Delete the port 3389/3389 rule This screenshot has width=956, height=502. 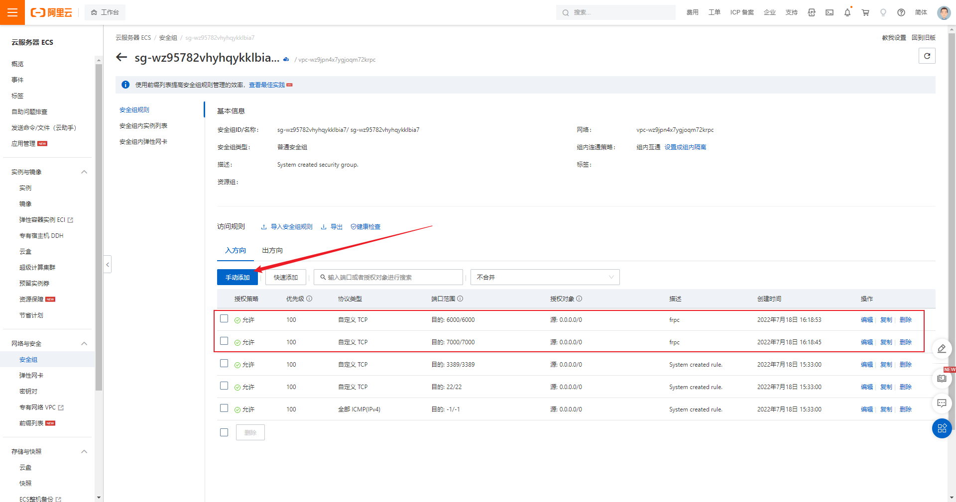pos(906,365)
